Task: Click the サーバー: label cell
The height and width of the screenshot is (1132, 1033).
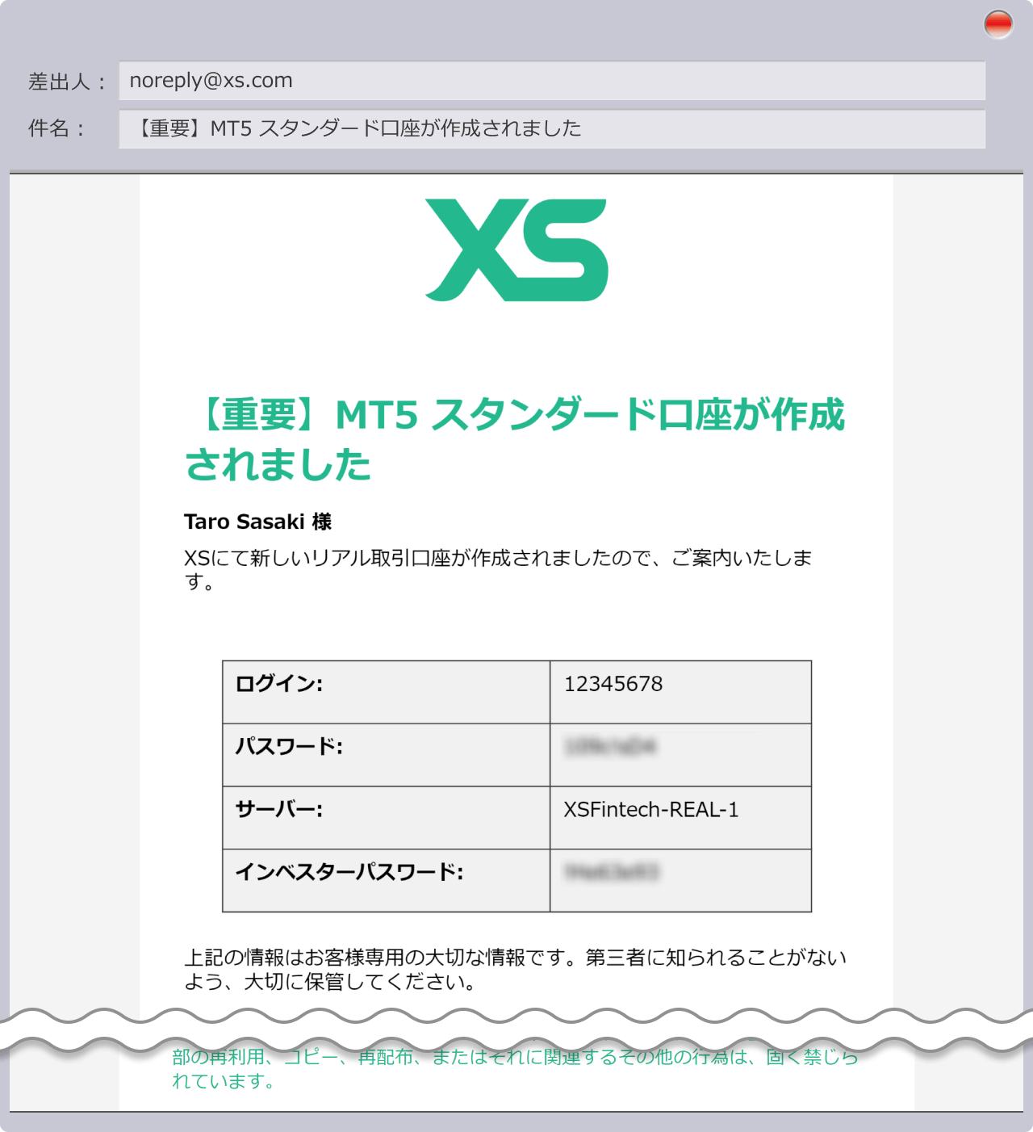Action: click(x=387, y=818)
